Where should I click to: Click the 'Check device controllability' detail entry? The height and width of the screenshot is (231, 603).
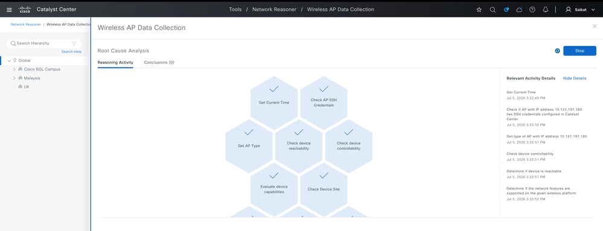click(530, 154)
